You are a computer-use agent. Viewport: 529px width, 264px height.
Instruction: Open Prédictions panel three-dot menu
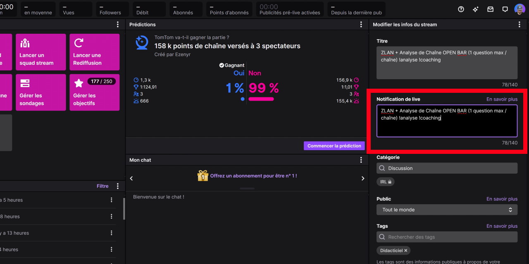point(361,25)
